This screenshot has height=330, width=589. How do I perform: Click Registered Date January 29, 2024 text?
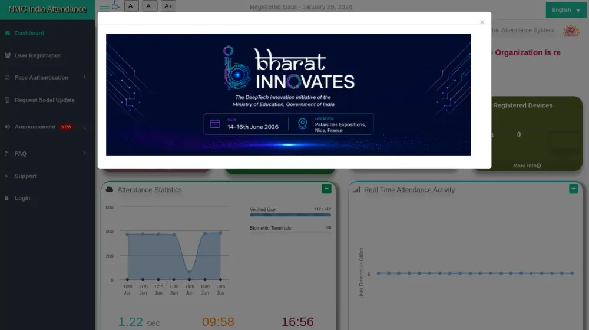(301, 6)
